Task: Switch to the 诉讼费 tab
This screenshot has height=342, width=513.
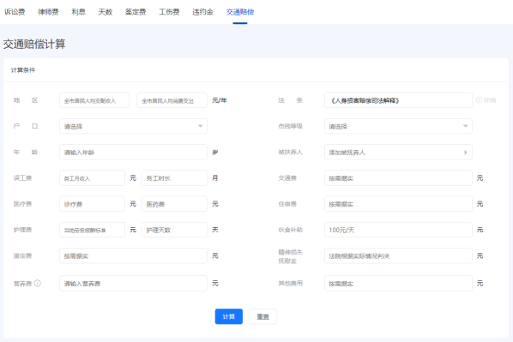Action: 15,12
